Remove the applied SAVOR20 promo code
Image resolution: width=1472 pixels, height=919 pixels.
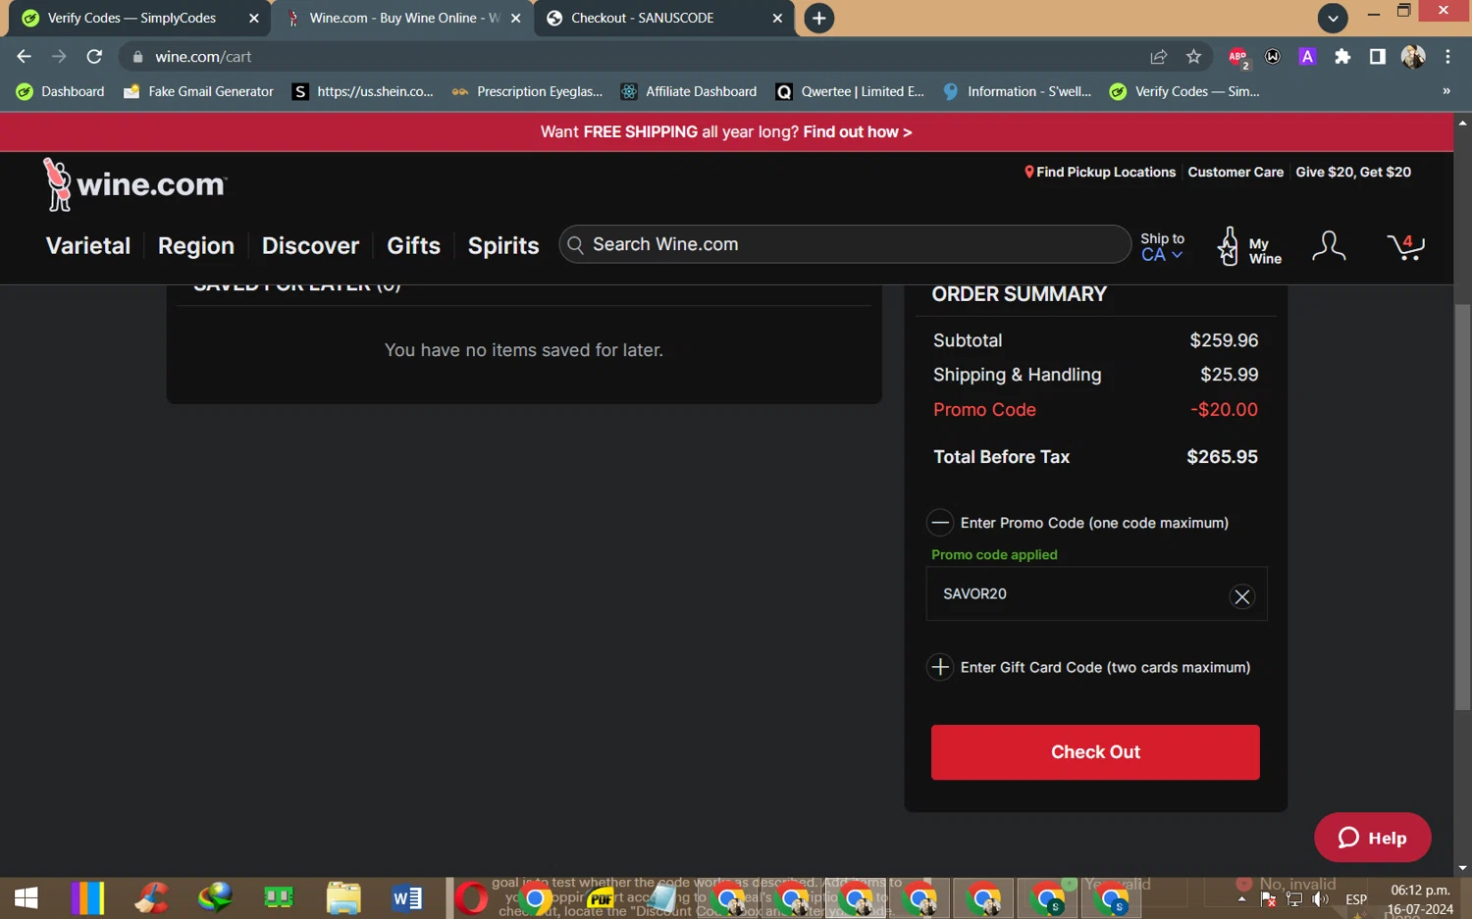[1241, 596]
